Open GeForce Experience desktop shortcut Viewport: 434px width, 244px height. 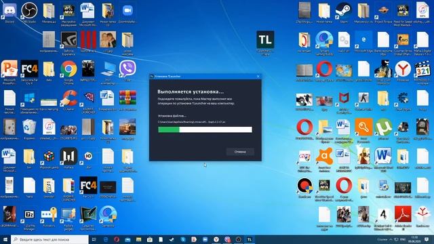click(x=68, y=43)
